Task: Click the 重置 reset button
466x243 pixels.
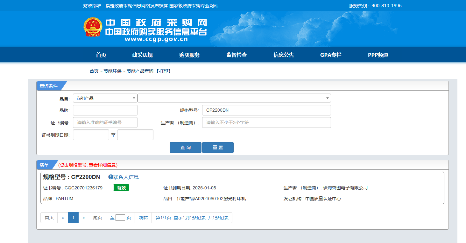Action: click(x=218, y=148)
